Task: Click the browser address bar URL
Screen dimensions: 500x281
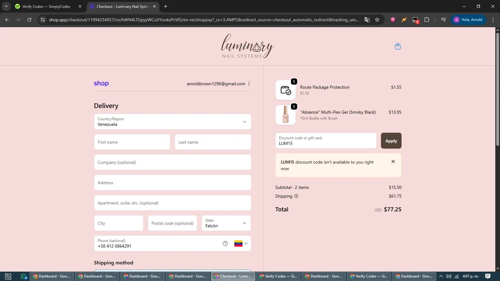Action: click(x=204, y=20)
